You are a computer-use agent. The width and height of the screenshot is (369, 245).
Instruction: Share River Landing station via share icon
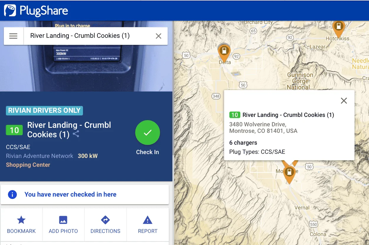pyautogui.click(x=76, y=134)
